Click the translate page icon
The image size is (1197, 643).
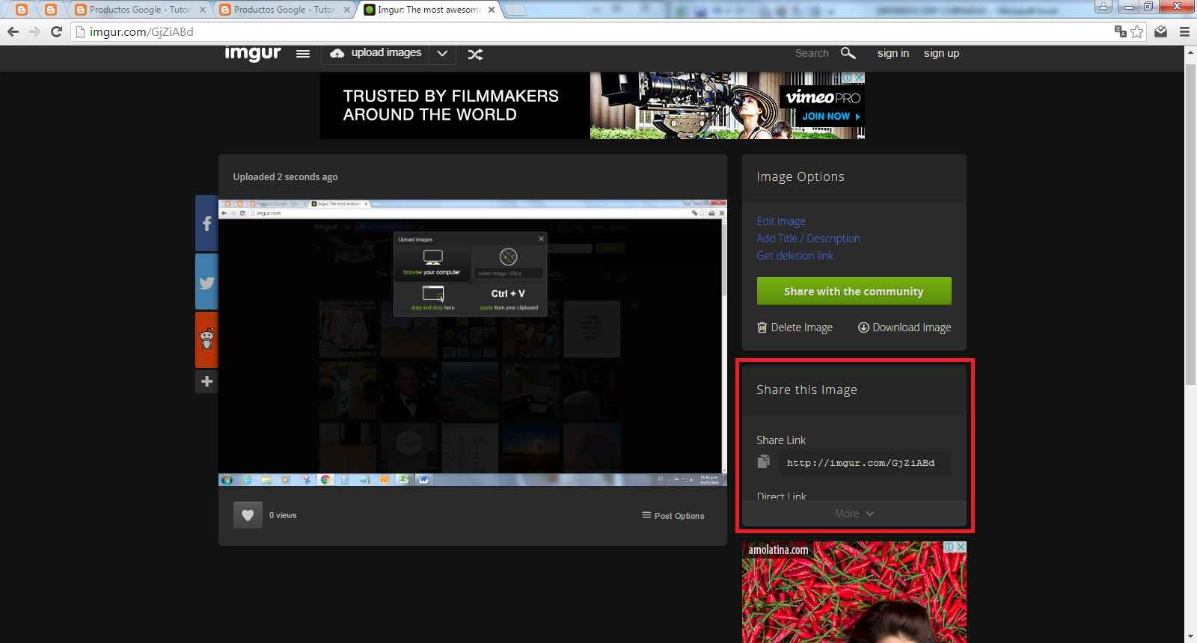pyautogui.click(x=1120, y=31)
